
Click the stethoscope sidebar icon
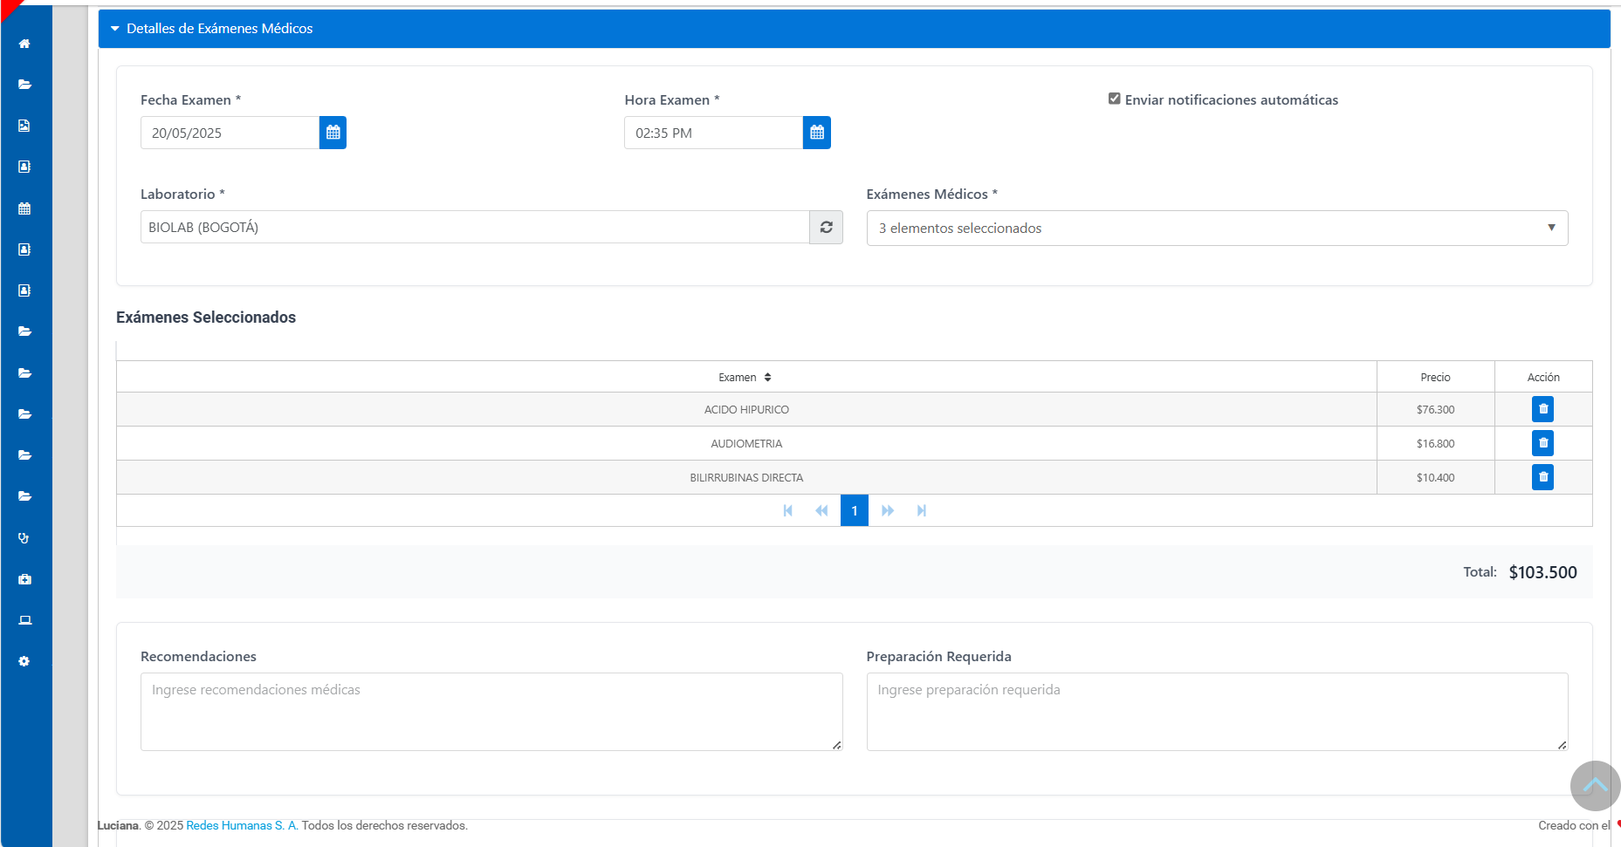(24, 538)
